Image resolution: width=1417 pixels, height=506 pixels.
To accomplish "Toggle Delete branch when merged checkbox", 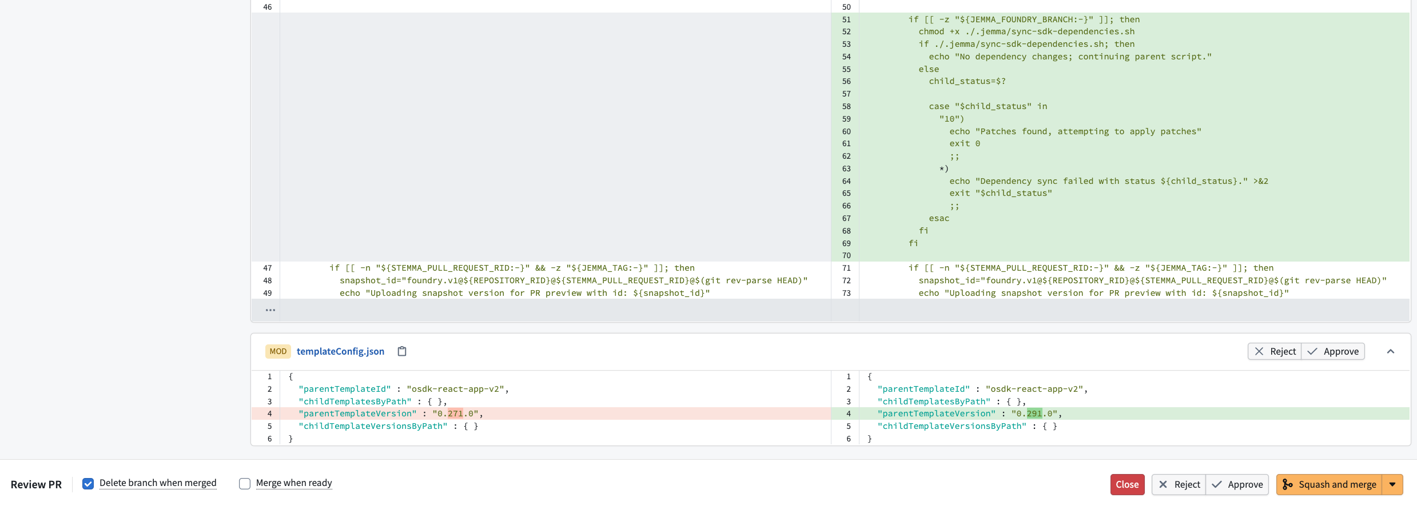I will pyautogui.click(x=88, y=484).
